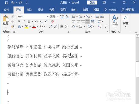
Task: Align the text to the left
Action: 73,21
